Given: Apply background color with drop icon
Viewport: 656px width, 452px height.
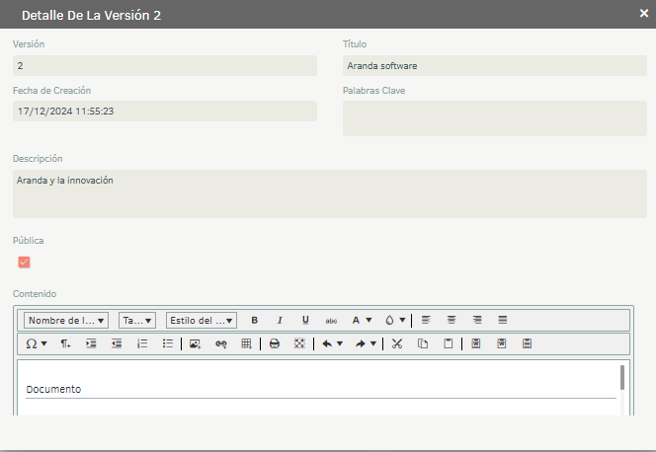Looking at the screenshot, I should pyautogui.click(x=389, y=321).
